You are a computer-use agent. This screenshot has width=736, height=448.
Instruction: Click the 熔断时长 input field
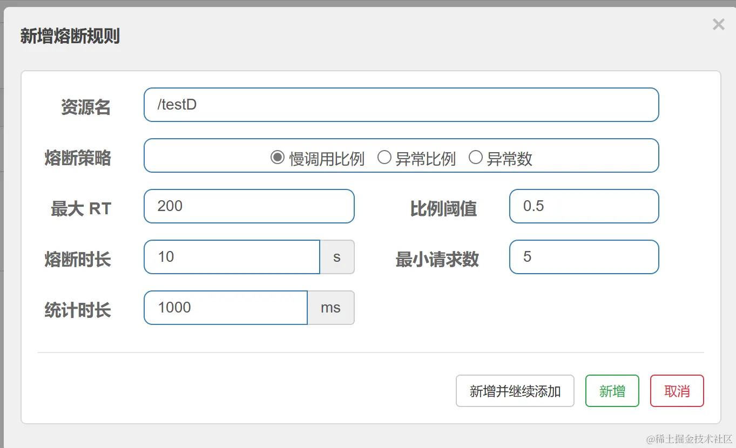tap(232, 257)
